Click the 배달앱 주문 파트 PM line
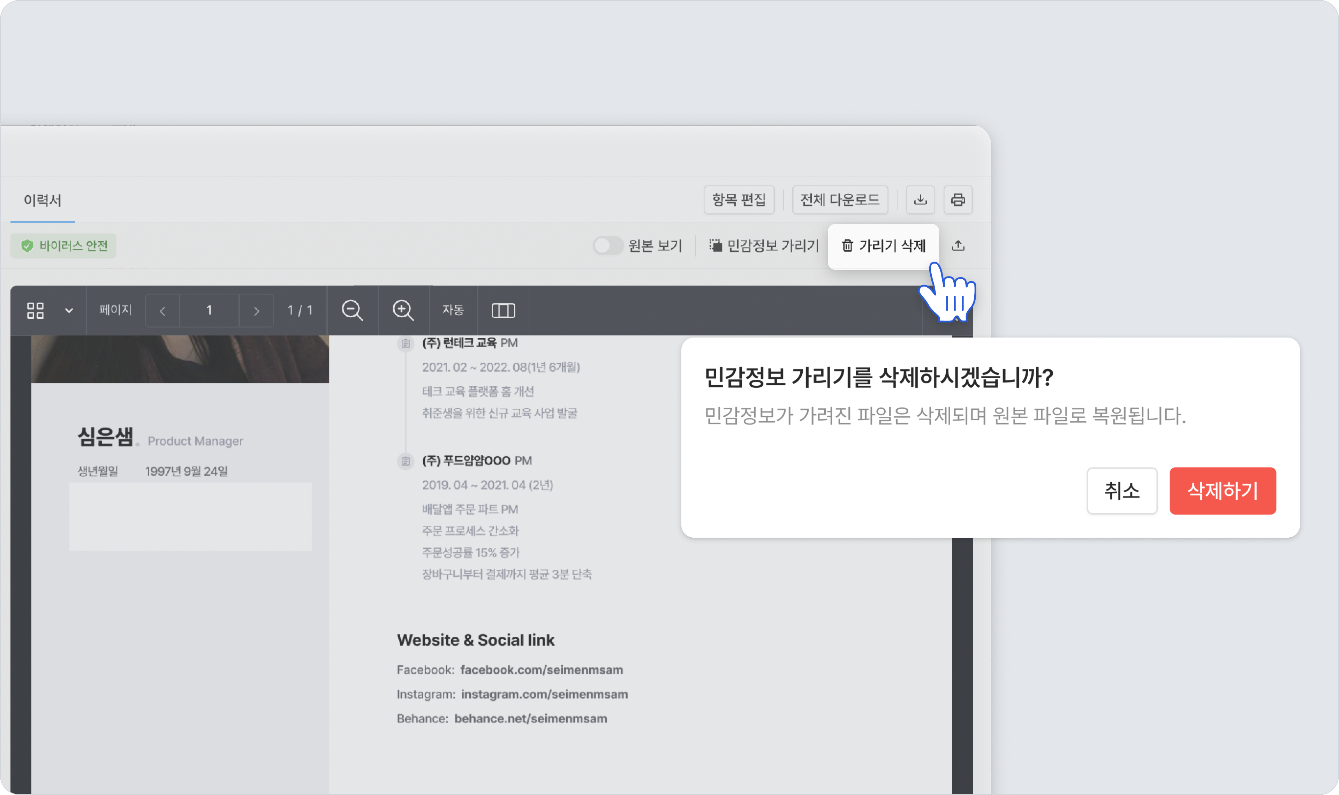This screenshot has height=795, width=1339. coord(470,509)
